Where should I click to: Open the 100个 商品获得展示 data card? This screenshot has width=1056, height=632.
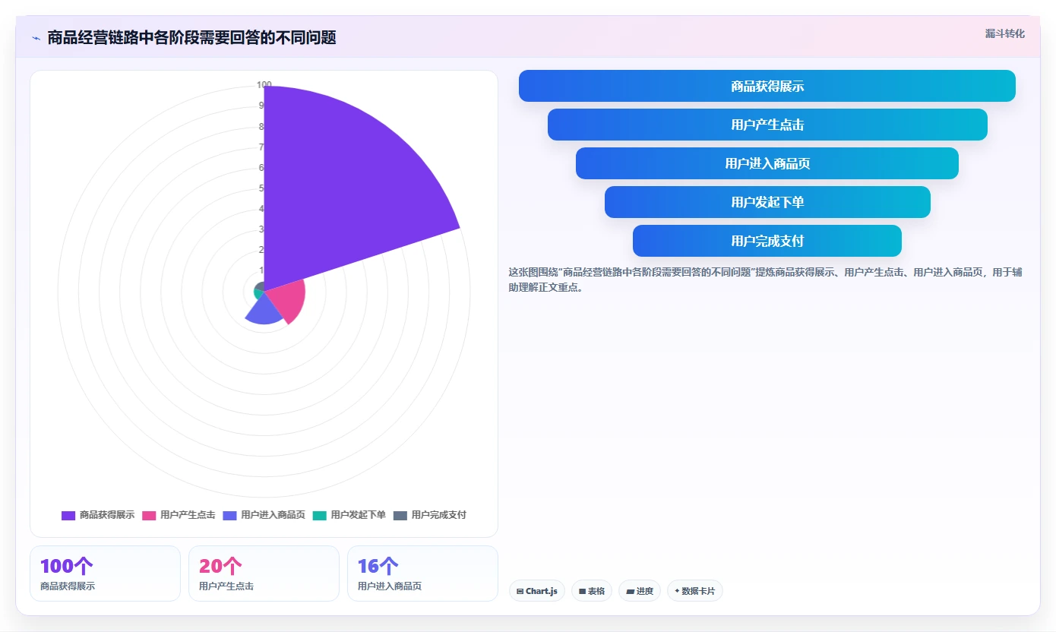pos(106,574)
